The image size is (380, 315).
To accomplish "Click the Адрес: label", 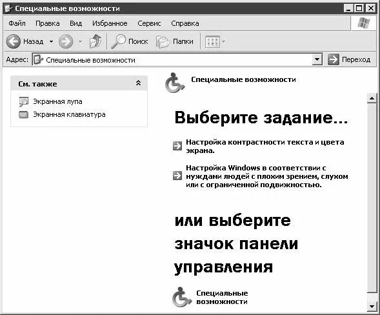I will point(17,59).
